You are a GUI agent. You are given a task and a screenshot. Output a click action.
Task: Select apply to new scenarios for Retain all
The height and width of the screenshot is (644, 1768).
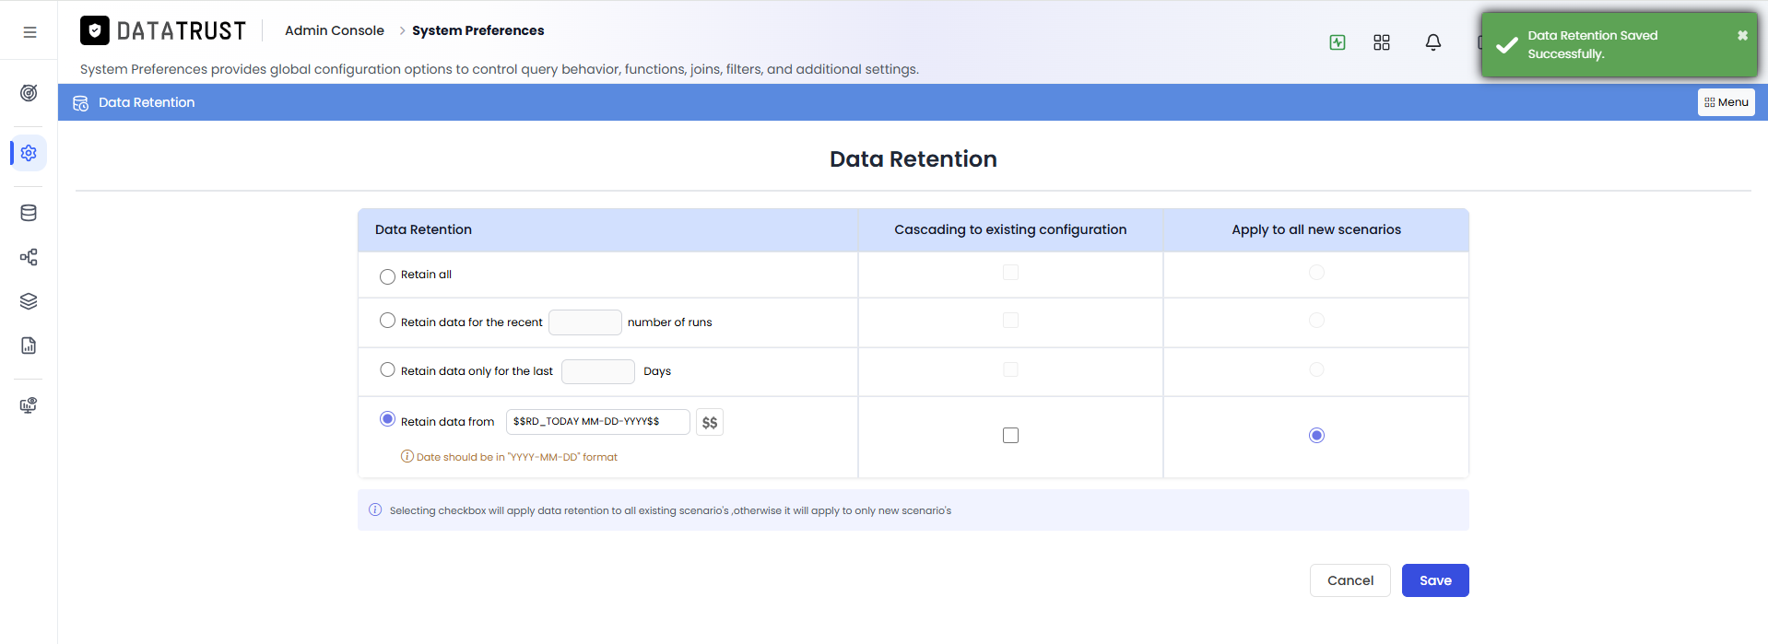[1316, 273]
